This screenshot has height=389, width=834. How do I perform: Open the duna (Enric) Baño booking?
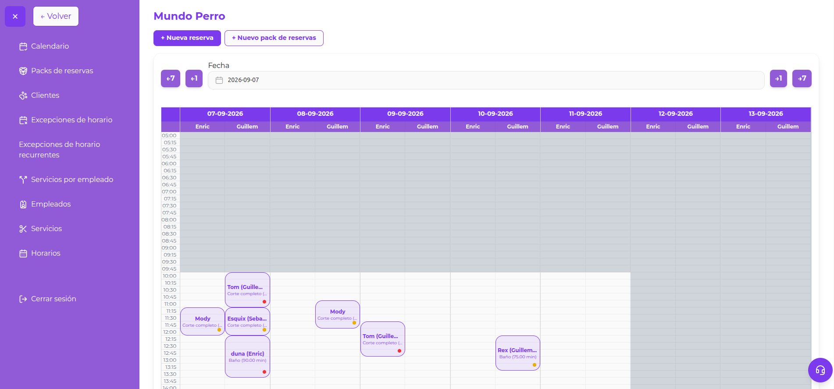click(x=247, y=357)
